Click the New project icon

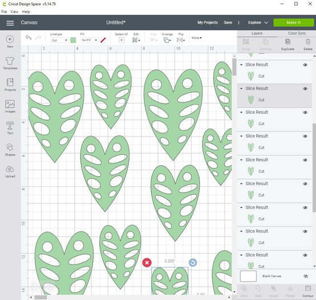click(10, 39)
